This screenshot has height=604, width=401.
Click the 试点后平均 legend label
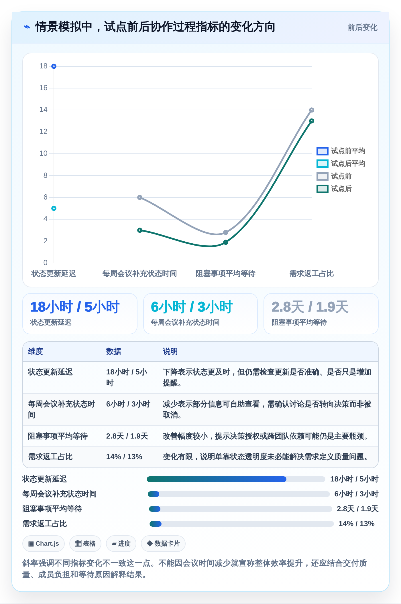(x=348, y=164)
